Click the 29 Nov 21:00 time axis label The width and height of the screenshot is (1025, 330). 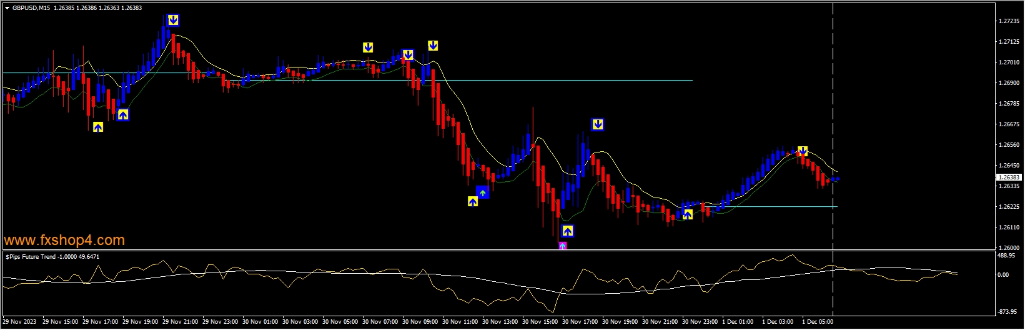point(181,322)
